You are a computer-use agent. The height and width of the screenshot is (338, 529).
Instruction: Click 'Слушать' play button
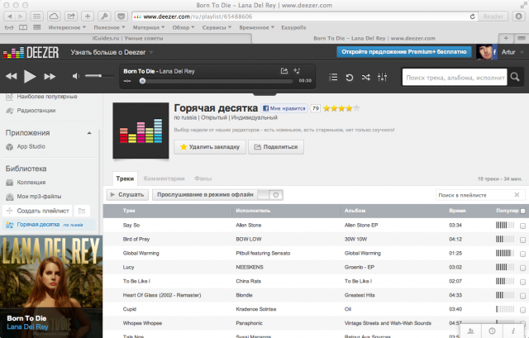point(127,195)
